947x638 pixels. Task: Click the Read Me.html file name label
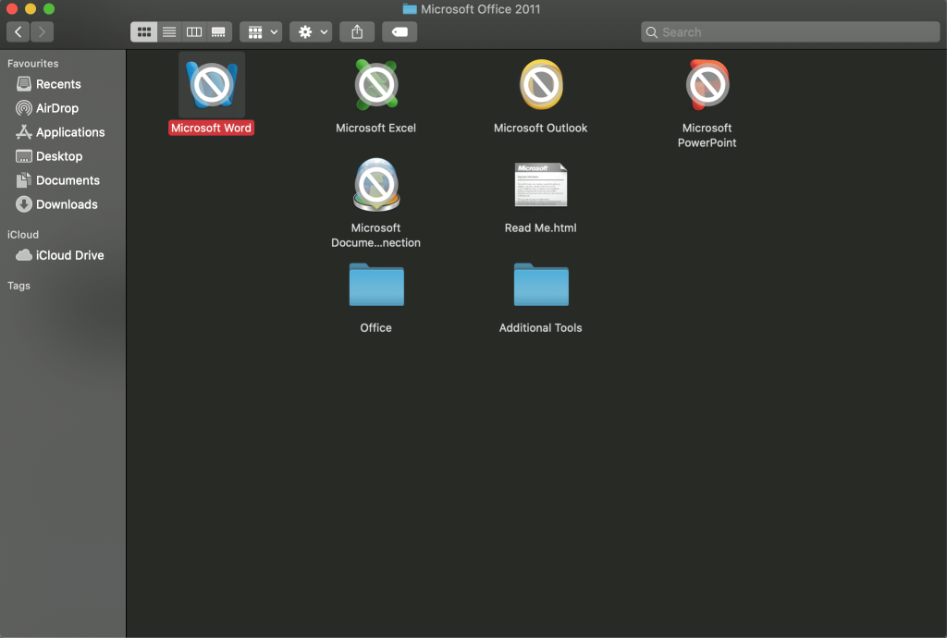point(540,228)
